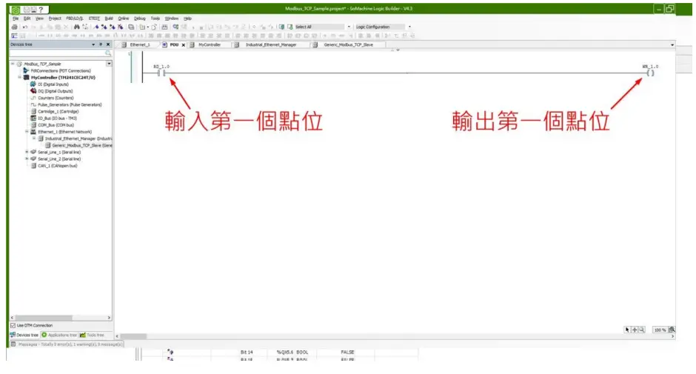Click the Bit 14 table cell
Image resolution: width=696 pixels, height=374 pixels.
tap(247, 352)
